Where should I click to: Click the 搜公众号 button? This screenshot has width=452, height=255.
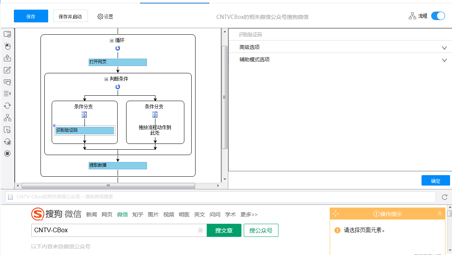pos(261,230)
